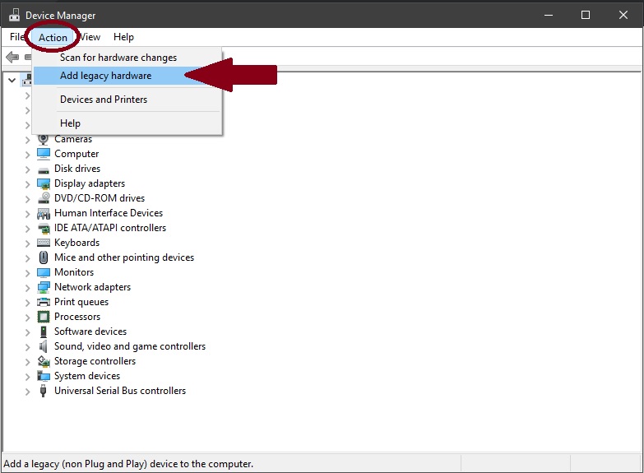Select Scan for hardware changes

[x=127, y=58]
